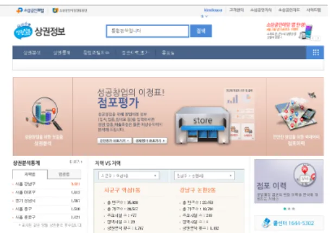Click the 더보기 link beside 상권분석통계

point(76,161)
